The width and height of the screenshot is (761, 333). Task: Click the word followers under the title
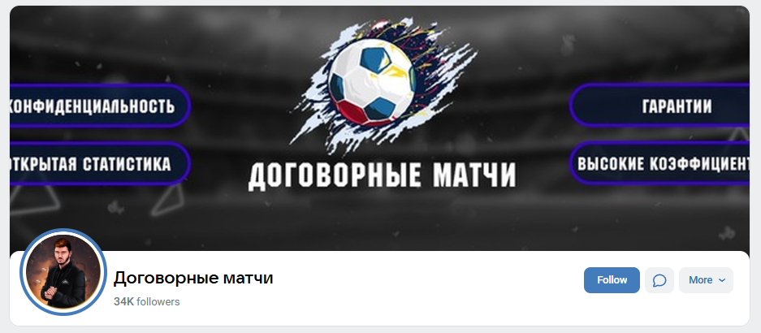pyautogui.click(x=158, y=302)
